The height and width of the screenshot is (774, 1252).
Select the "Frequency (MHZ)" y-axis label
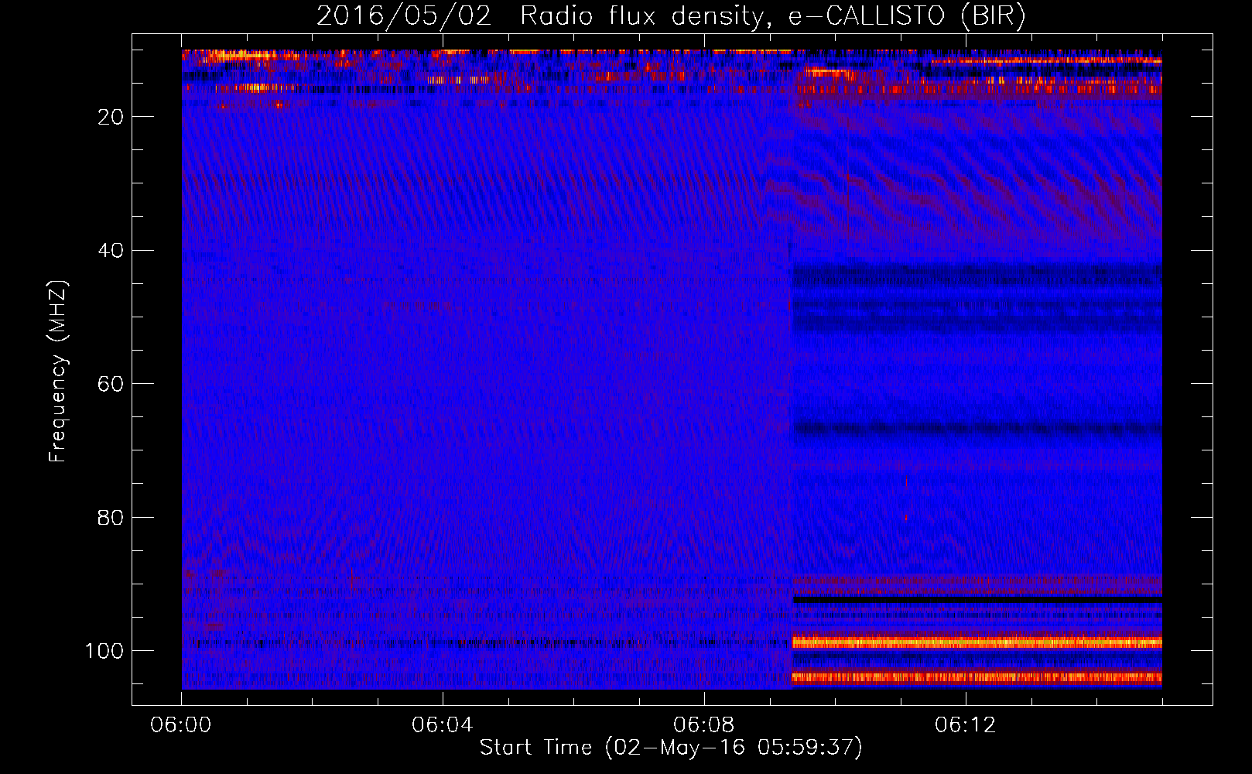point(58,372)
